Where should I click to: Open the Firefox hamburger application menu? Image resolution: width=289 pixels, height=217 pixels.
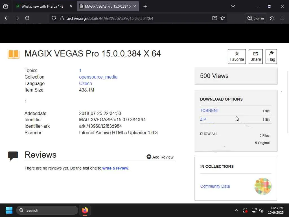[x=282, y=18]
